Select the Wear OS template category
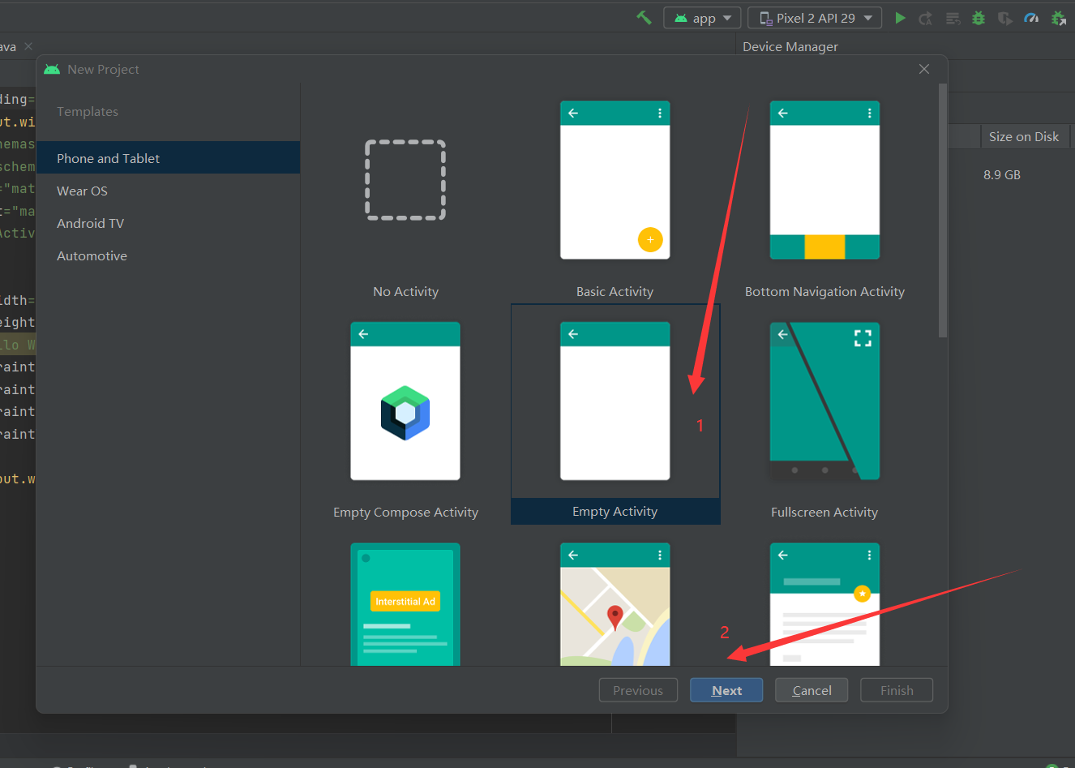1075x768 pixels. (x=82, y=191)
